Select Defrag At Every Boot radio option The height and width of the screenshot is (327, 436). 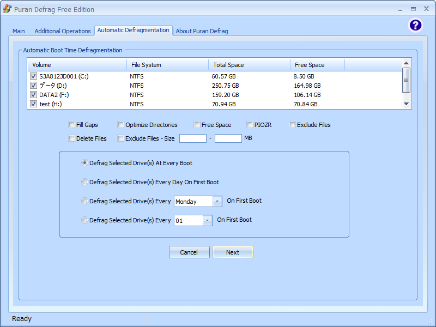(84, 162)
